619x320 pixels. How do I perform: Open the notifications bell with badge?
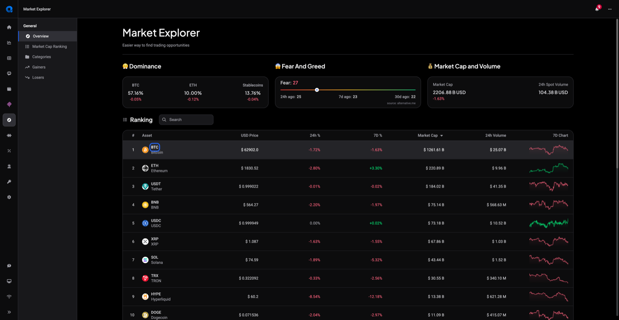[x=597, y=9]
